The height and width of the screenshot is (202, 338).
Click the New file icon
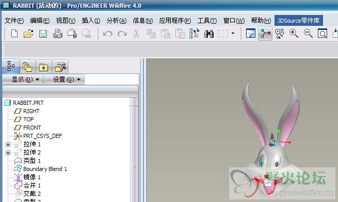(x=14, y=34)
